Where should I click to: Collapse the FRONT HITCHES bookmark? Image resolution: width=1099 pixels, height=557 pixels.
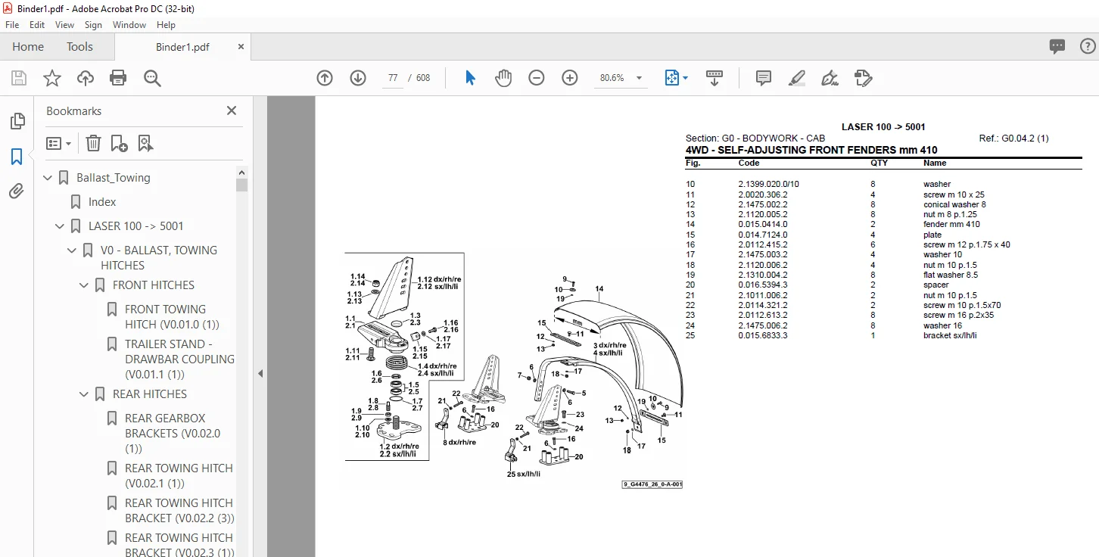[84, 285]
